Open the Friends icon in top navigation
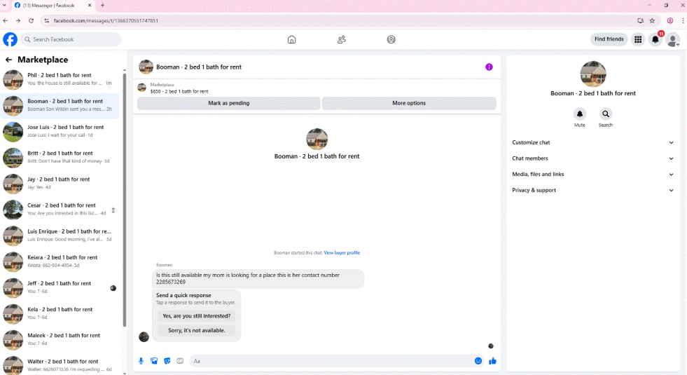687x375 pixels. [x=341, y=39]
